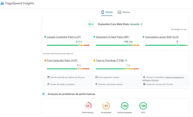Click the Dernière période de collecte de 28 jours text
The image size is (193, 117).
coord(68,77)
